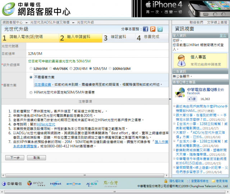Click the inner content horizontal scrollbar thumb

pyautogui.click(x=85, y=175)
